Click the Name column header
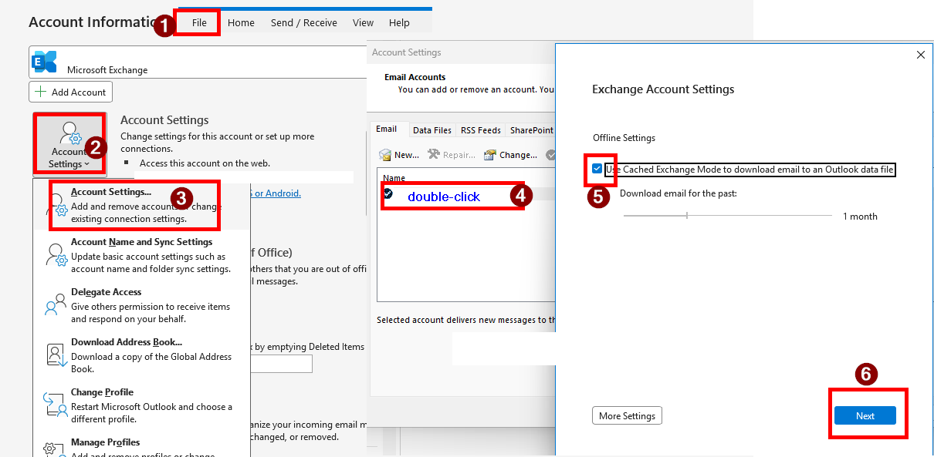The height and width of the screenshot is (457, 934). pos(394,179)
